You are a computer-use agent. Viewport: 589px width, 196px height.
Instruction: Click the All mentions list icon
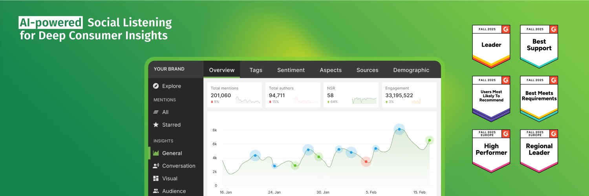pyautogui.click(x=156, y=112)
